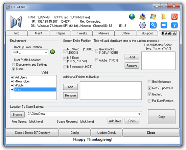
Task: Click the wildcards list box
Action: coord(159,61)
